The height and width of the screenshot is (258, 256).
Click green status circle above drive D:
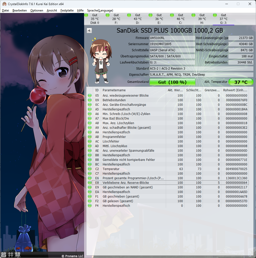pos(129,15)
